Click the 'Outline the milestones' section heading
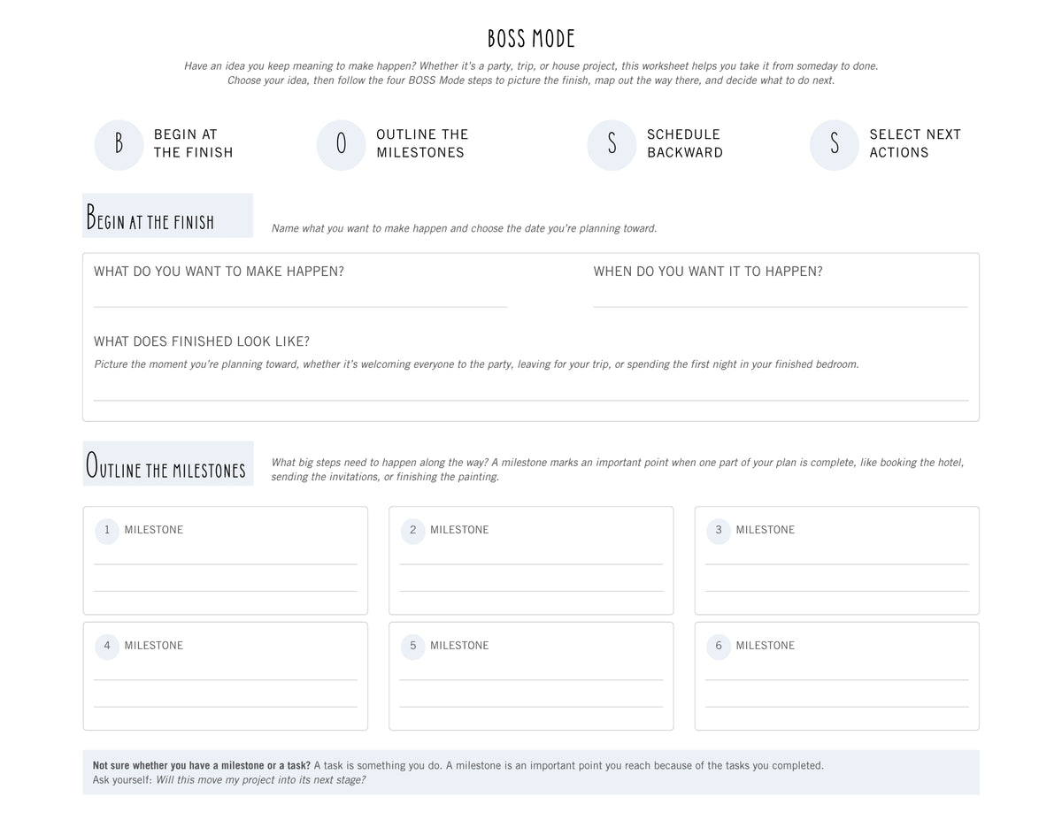Image resolution: width=1062 pixels, height=820 pixels. click(x=165, y=465)
